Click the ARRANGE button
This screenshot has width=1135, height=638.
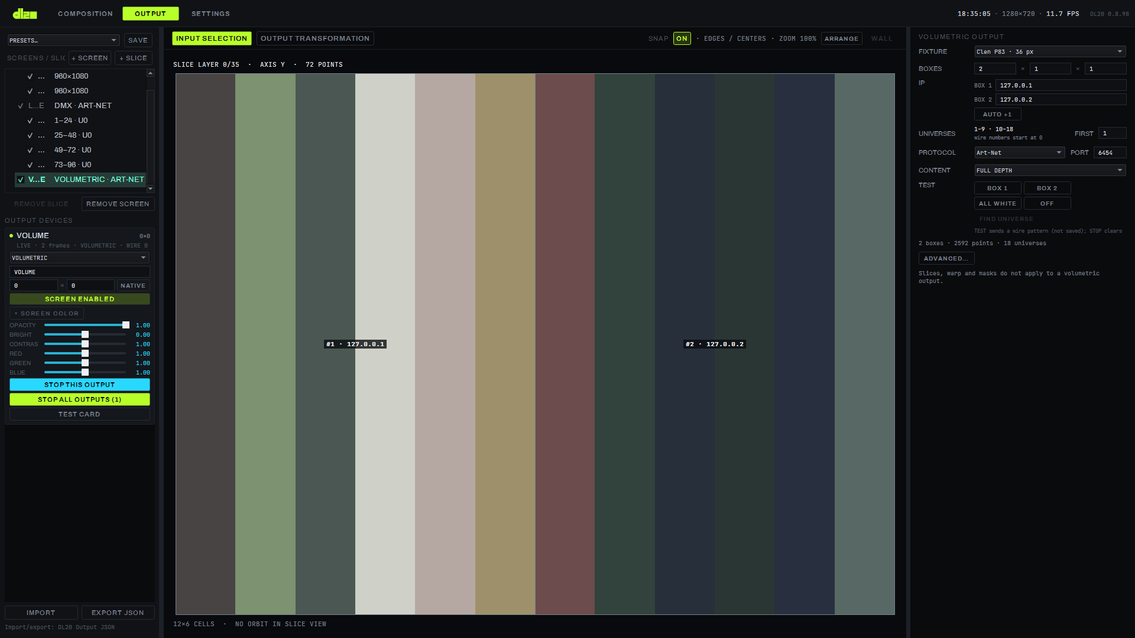(841, 38)
